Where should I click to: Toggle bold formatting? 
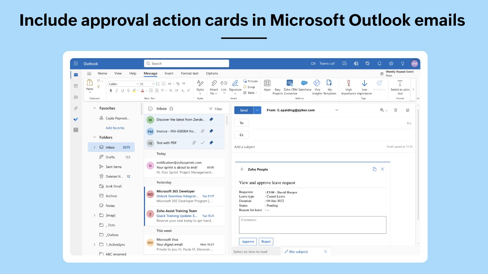coord(111,91)
